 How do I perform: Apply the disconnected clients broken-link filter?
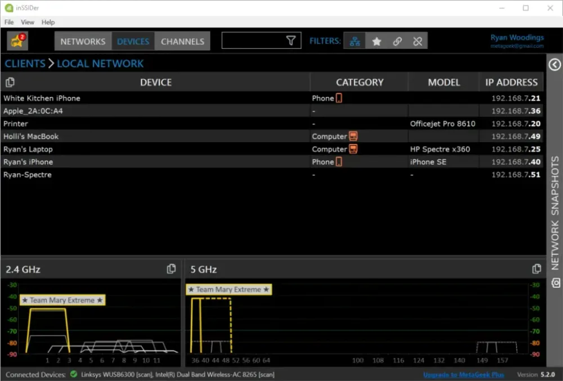click(x=418, y=40)
